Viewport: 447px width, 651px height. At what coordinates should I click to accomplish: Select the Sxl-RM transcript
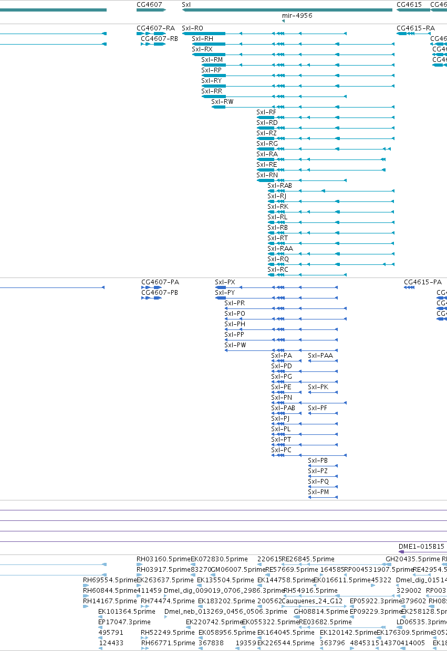[212, 60]
